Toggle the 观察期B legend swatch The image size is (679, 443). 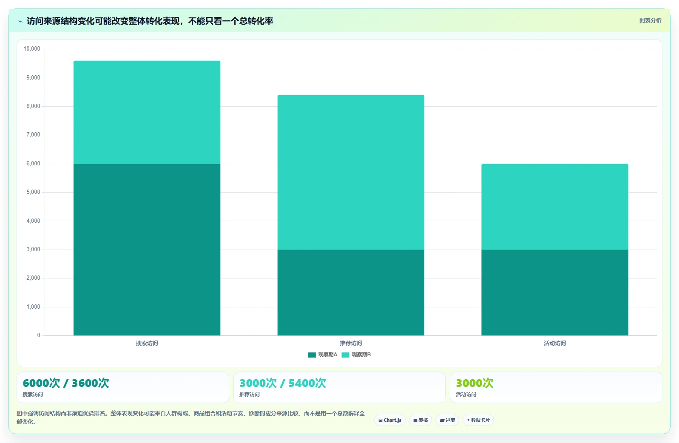[345, 355]
